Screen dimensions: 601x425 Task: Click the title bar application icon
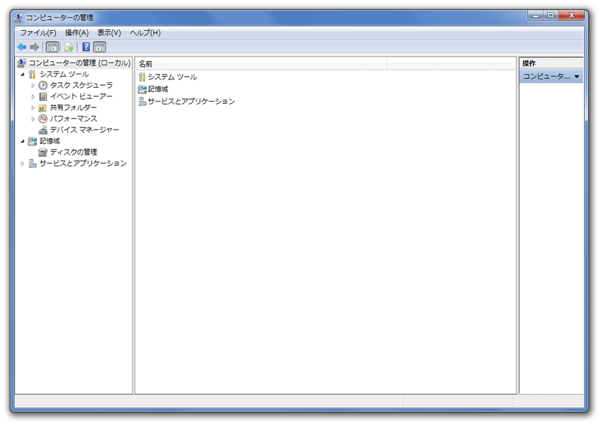pos(18,17)
